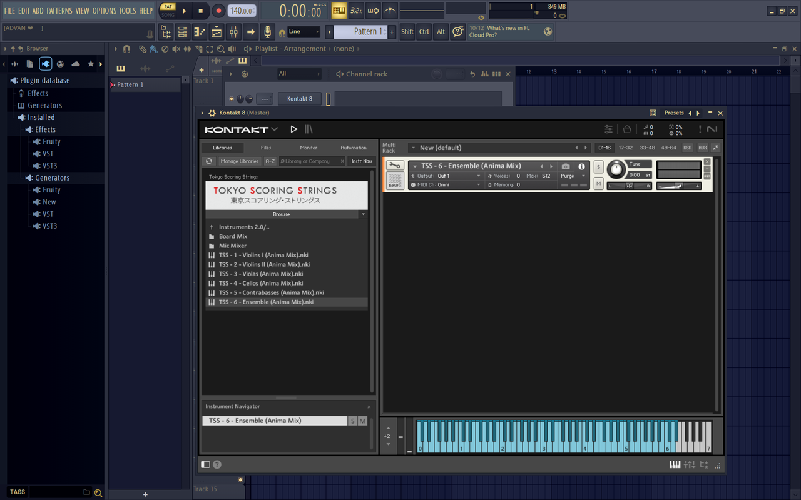Adjust the Tune knob
This screenshot has height=500, width=801.
coord(616,169)
